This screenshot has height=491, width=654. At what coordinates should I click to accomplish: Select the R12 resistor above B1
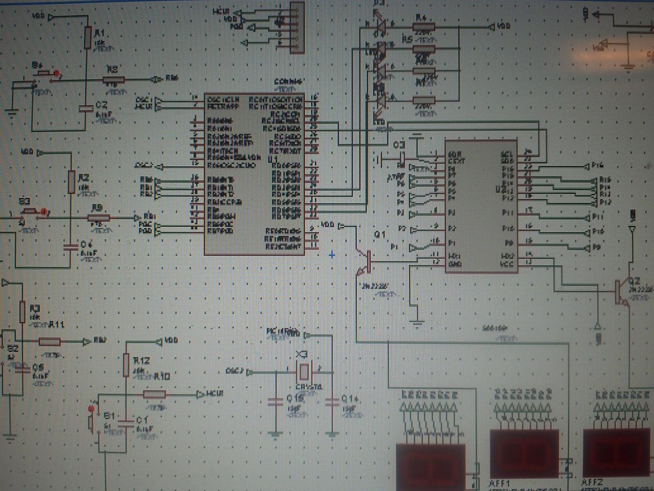point(126,365)
